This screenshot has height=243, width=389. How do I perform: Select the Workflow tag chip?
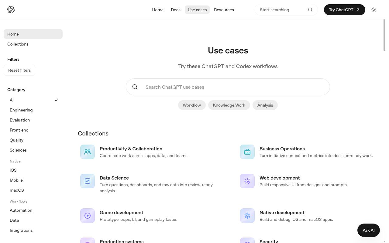192,105
